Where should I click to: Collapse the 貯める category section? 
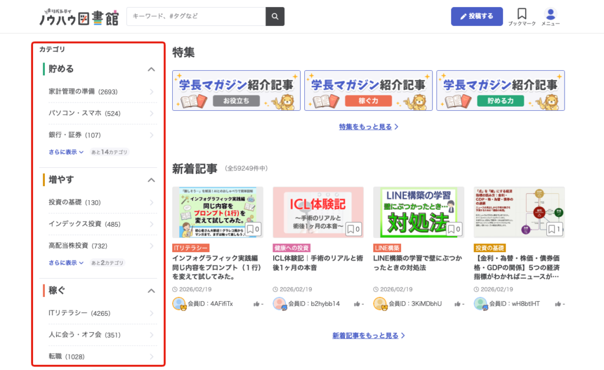(151, 70)
